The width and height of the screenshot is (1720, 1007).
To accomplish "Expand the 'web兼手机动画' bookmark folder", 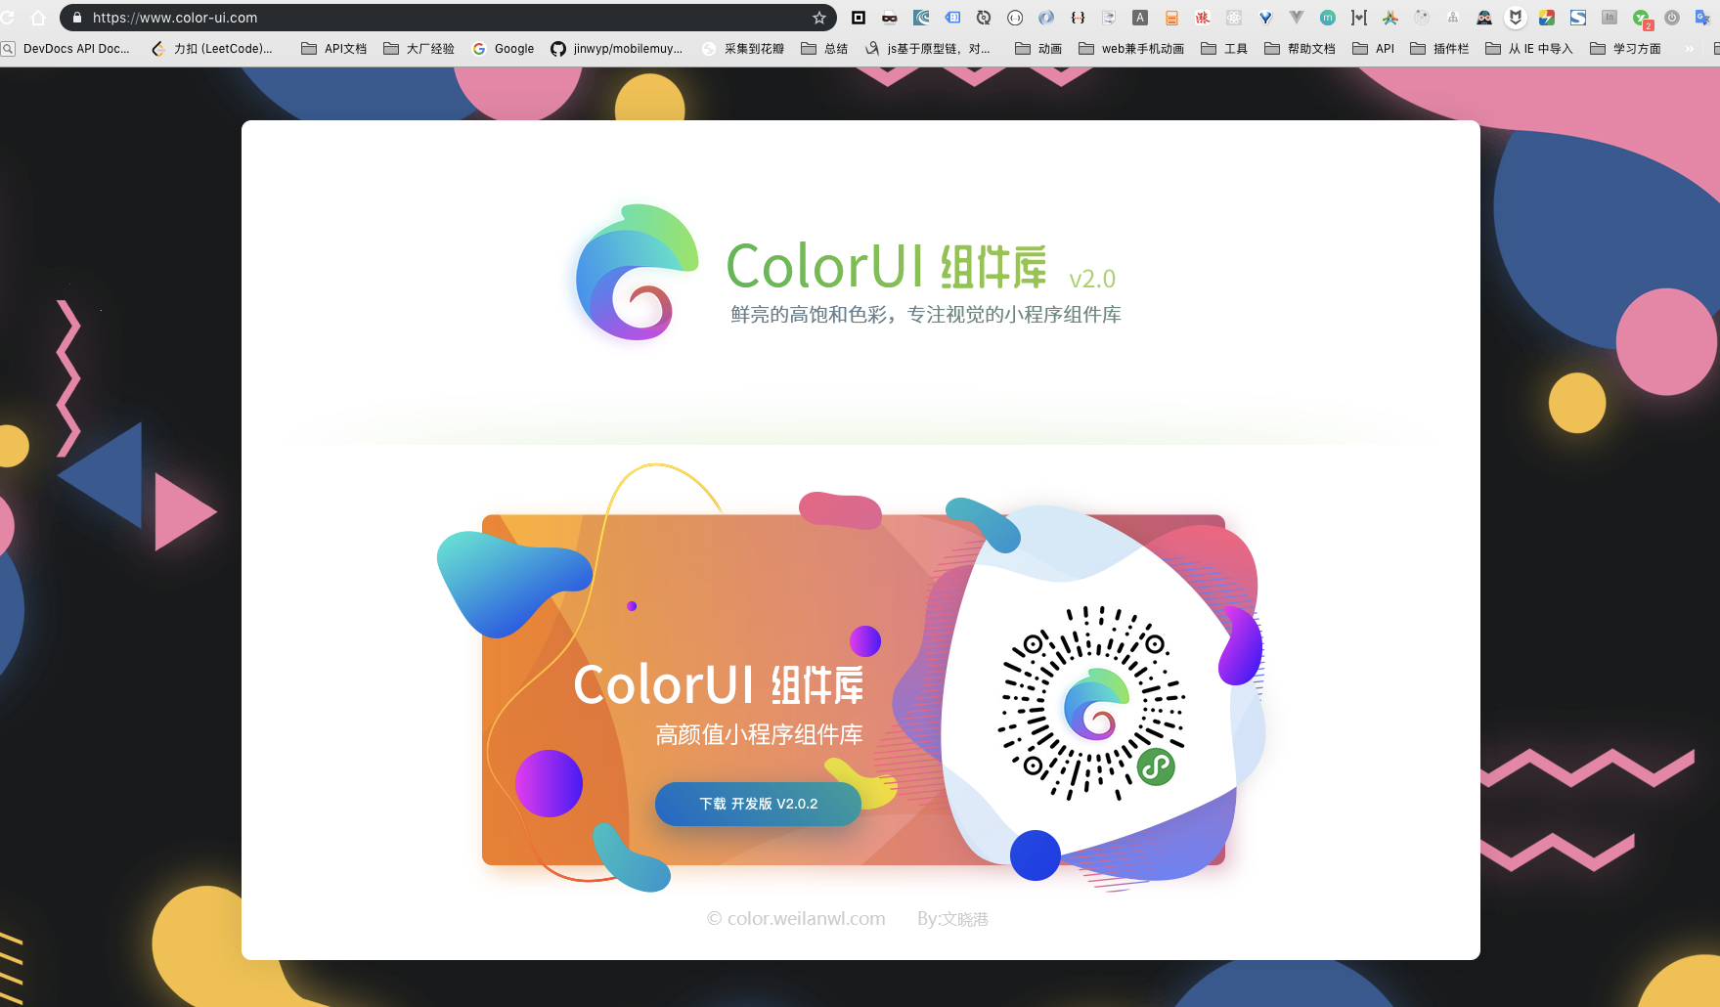I will (1131, 49).
